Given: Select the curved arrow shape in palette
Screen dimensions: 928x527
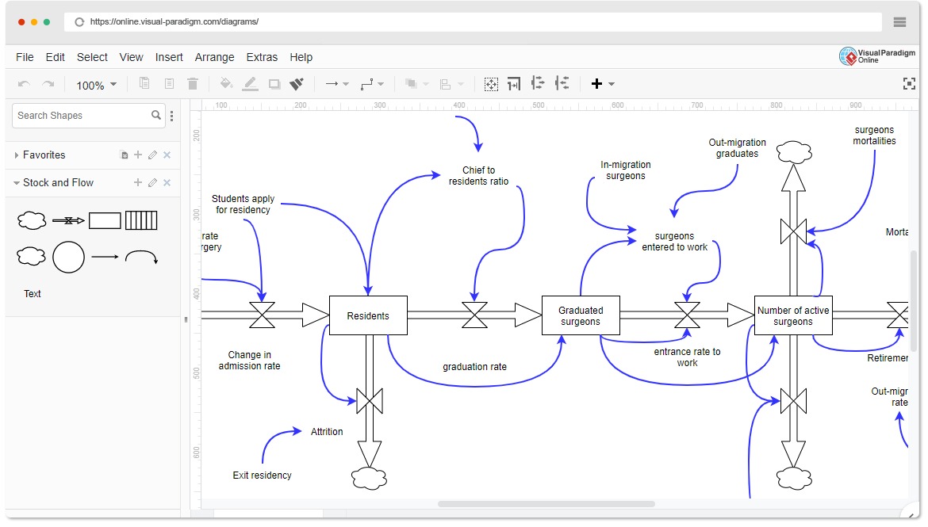Looking at the screenshot, I should (141, 257).
